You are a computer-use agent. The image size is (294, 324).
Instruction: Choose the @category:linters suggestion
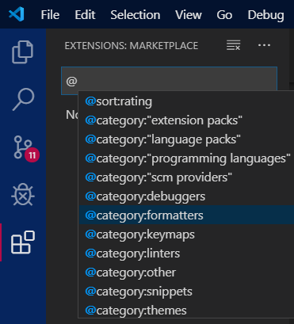[186, 253]
